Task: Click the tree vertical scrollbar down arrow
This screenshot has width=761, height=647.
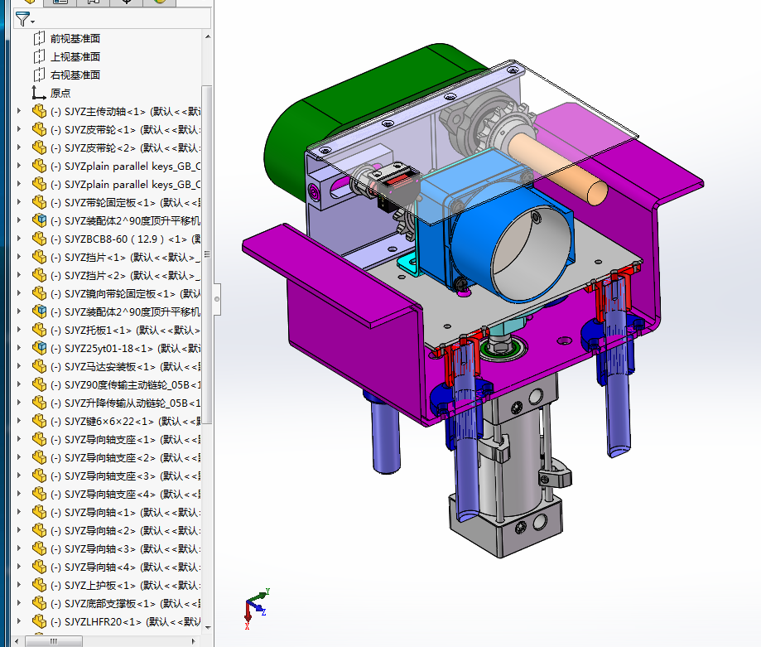Action: (x=208, y=628)
